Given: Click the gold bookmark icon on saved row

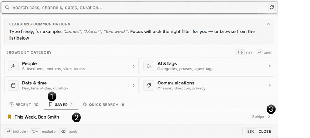Looking at the screenshot, I should [x=9, y=117].
